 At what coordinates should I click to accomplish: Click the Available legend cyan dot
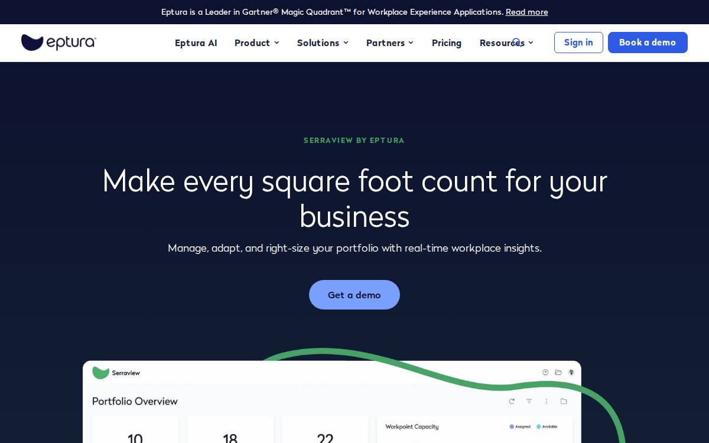pos(539,426)
